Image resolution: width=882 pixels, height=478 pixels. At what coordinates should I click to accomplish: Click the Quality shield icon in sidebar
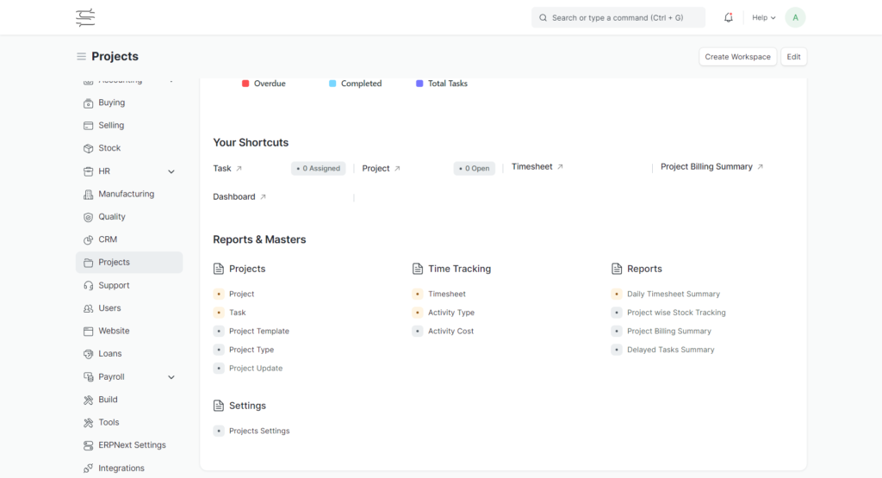click(89, 217)
